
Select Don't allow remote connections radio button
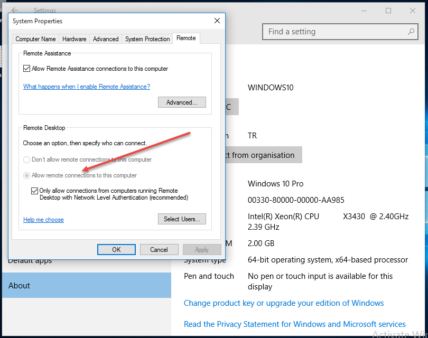coord(26,159)
